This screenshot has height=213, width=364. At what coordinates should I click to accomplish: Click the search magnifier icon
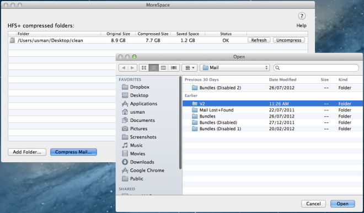click(277, 68)
